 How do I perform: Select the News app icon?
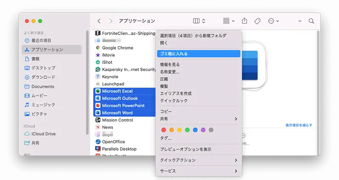point(98,127)
